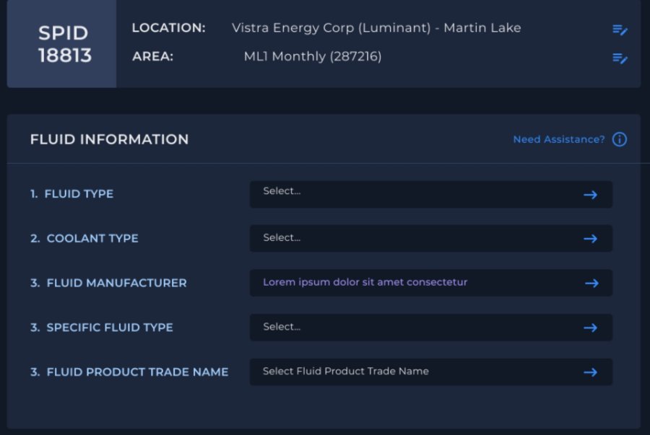650x435 pixels.
Task: Click the Need Assistance? link
Action: tap(559, 139)
